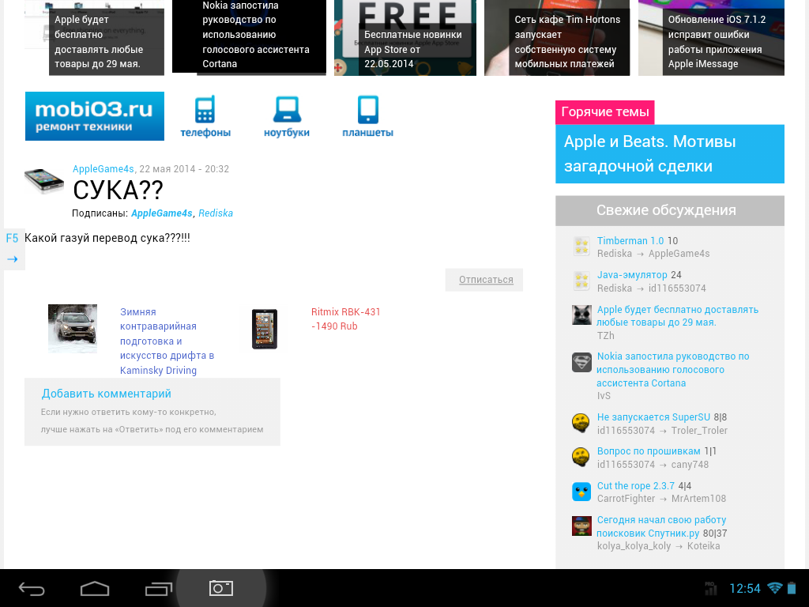Click the post title СУКА??
The image size is (809, 607).
click(x=118, y=190)
